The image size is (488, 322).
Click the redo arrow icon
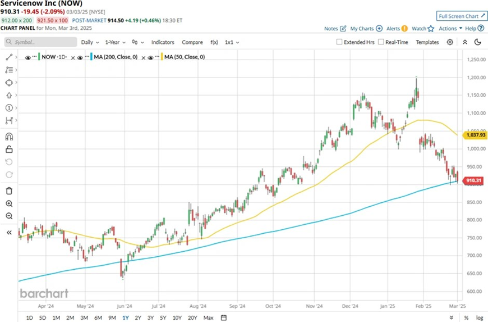tap(9, 175)
